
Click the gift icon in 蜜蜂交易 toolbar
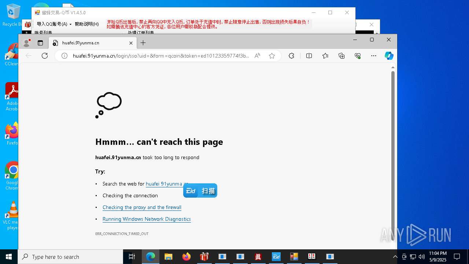click(x=28, y=25)
